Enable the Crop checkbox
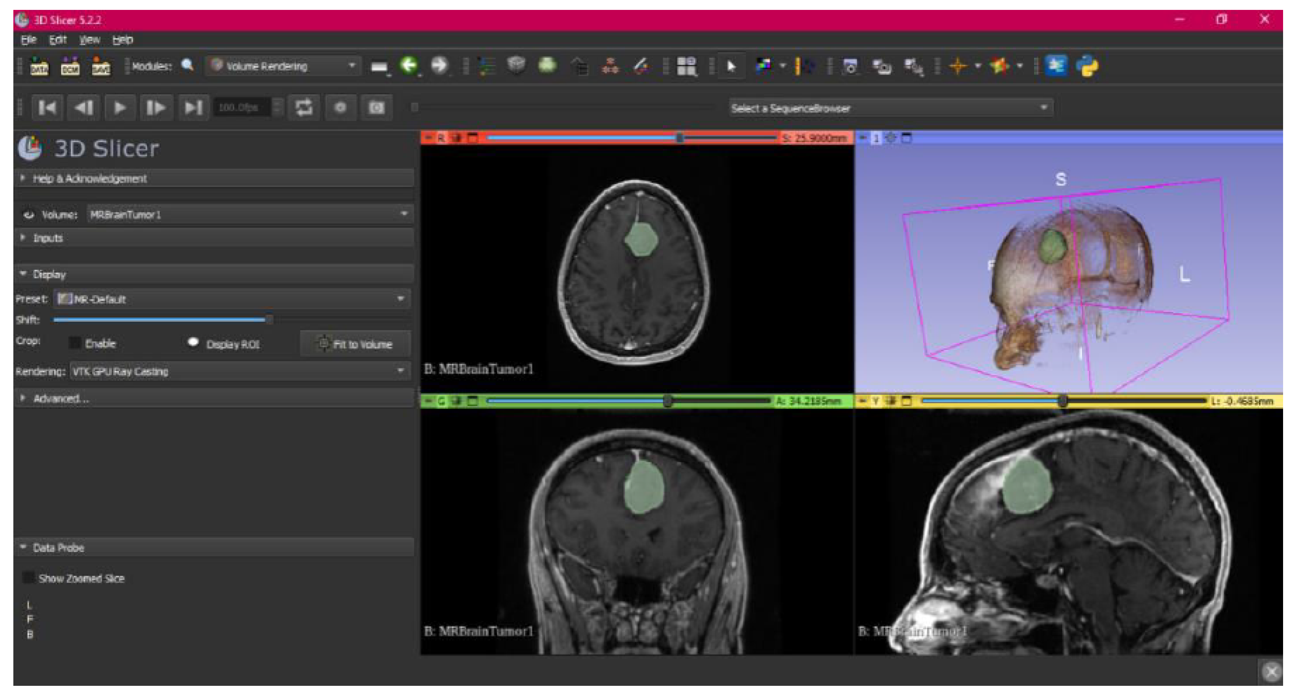The image size is (1296, 697). point(75,343)
